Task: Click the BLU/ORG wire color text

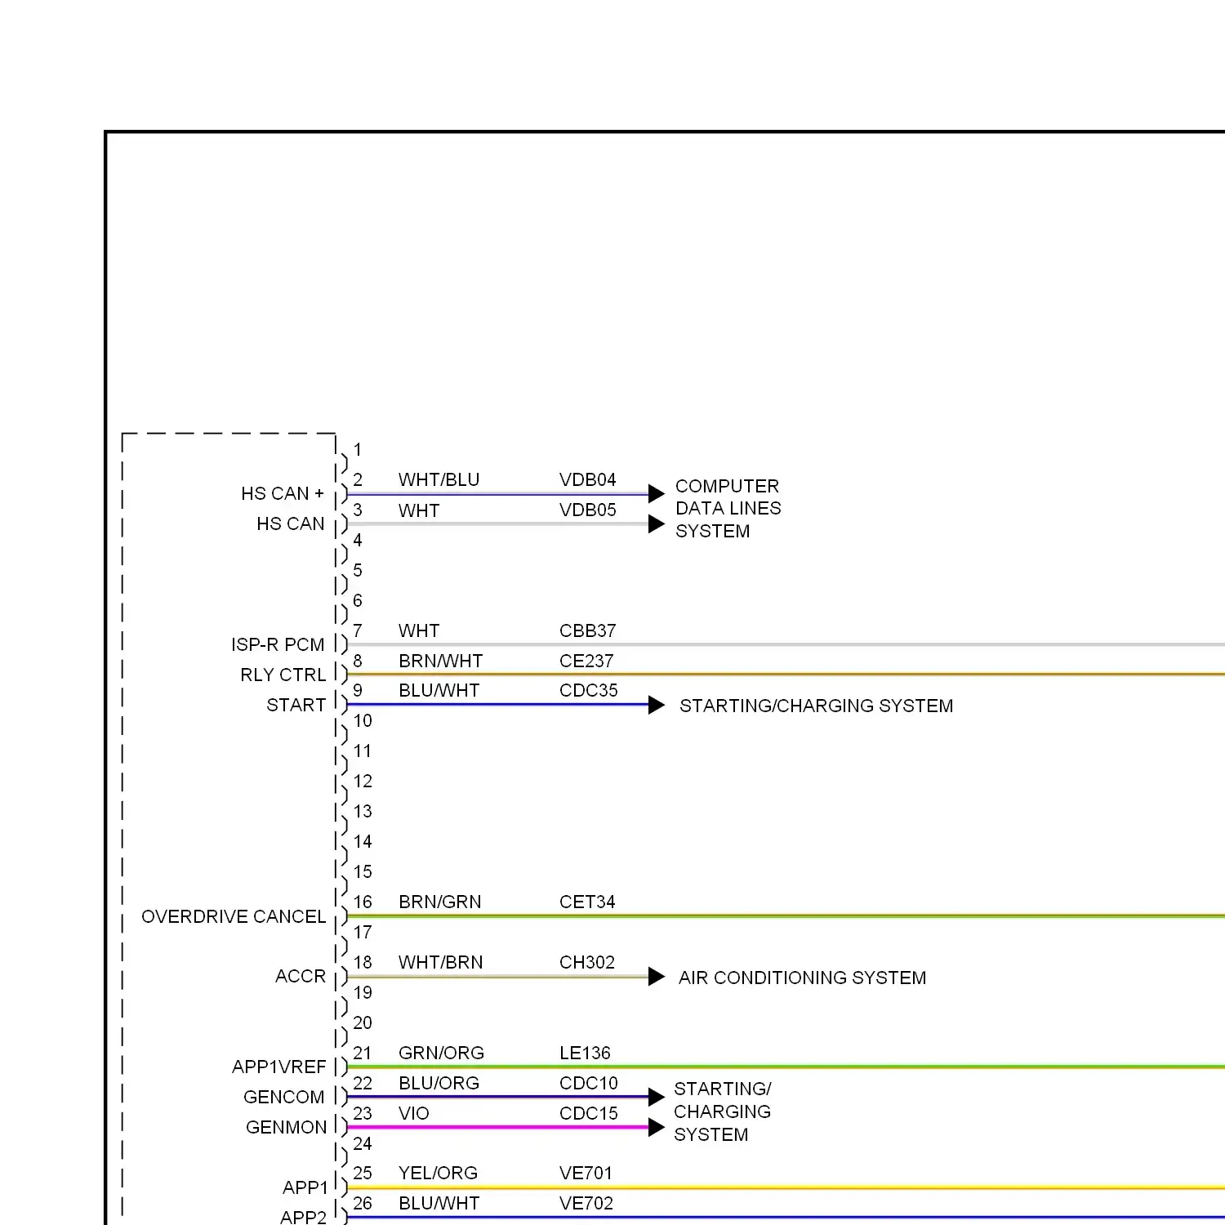Action: point(439,1083)
